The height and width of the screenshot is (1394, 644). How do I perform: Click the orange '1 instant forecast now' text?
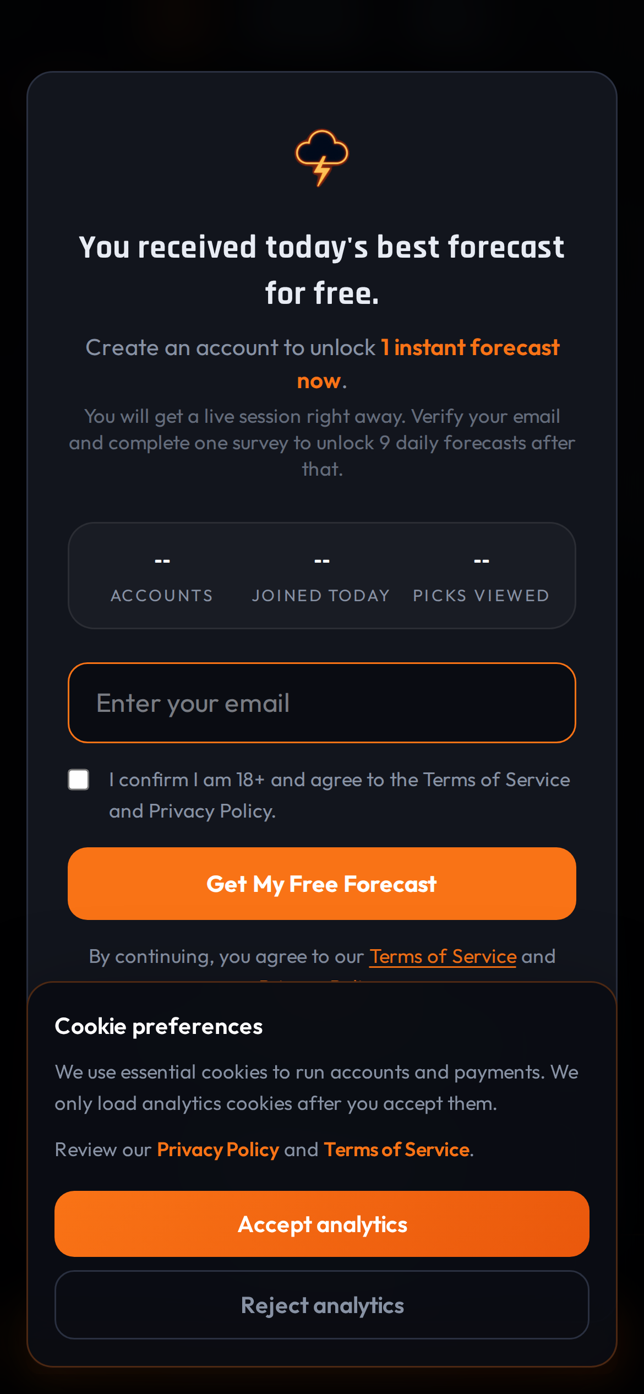point(471,348)
